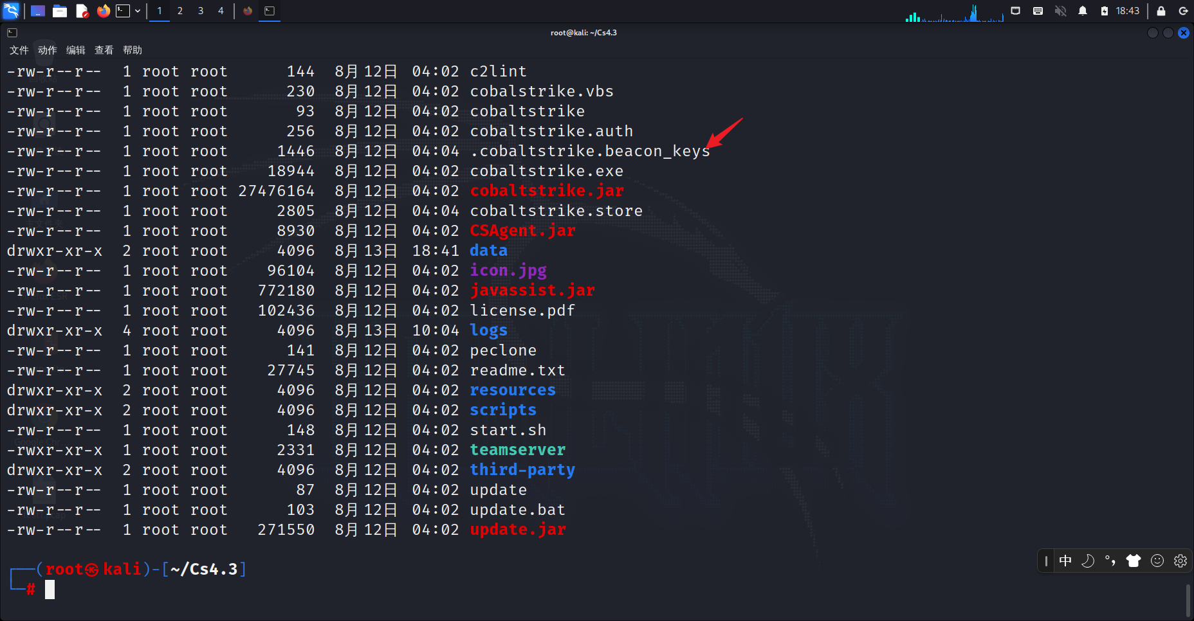Click the terminal prompt input area

50,589
